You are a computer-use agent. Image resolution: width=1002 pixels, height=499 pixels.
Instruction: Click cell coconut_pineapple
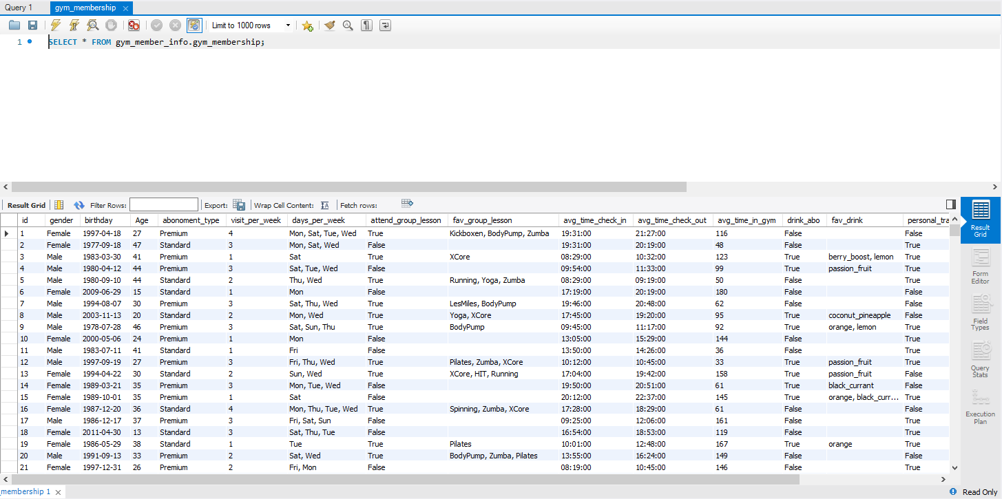coord(864,315)
